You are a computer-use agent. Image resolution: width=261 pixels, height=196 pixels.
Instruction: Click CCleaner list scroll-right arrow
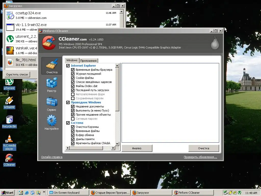pos(113,148)
